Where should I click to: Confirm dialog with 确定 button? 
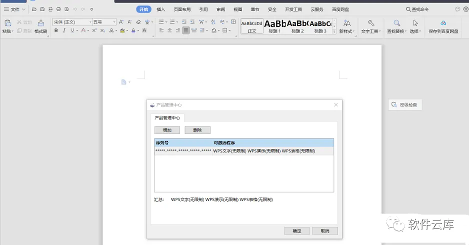tap(296, 231)
